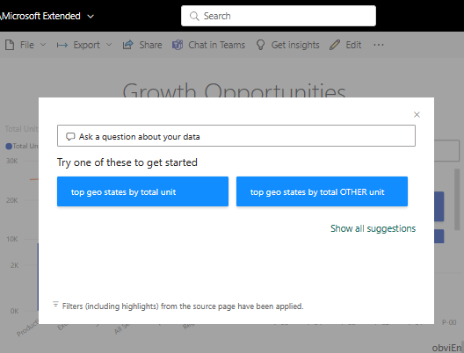This screenshot has height=353, width=464.
Task: Click the Share icon in toolbar
Action: tap(127, 45)
